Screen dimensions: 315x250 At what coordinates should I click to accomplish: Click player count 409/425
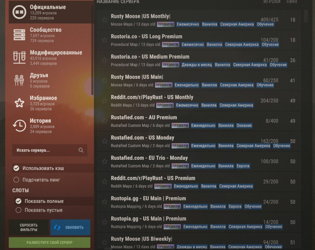point(269,20)
